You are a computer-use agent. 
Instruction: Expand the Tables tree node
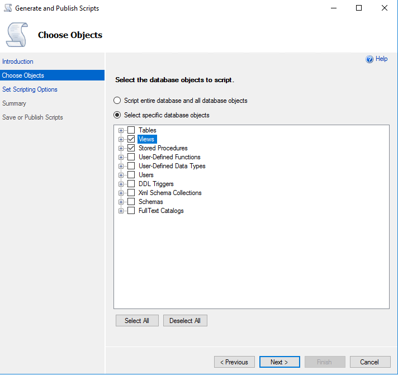(x=121, y=130)
